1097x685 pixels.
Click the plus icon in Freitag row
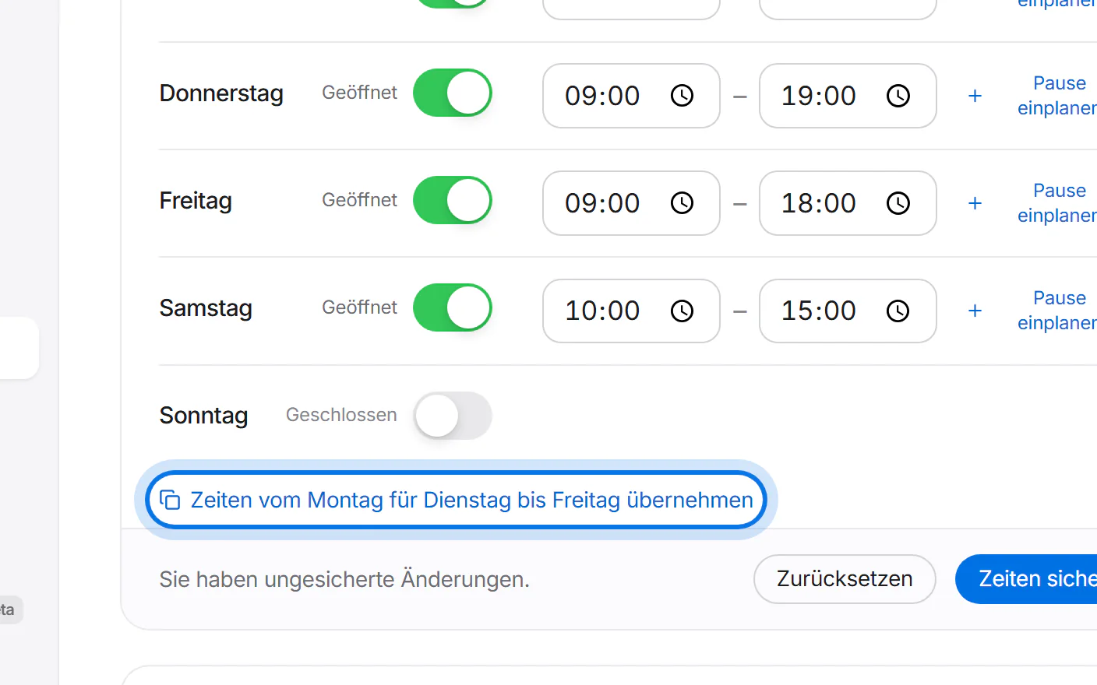pyautogui.click(x=975, y=203)
